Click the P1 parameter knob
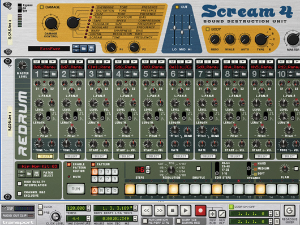The width and height of the screenshot is (300, 225). [x=111, y=47]
